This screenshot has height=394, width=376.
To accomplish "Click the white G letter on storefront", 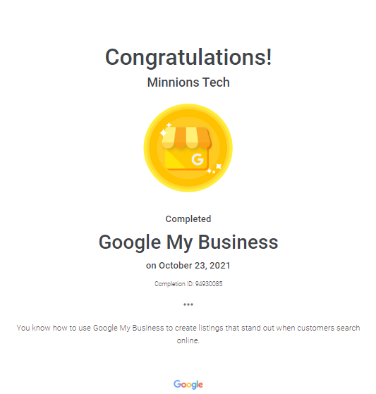I will [x=198, y=159].
